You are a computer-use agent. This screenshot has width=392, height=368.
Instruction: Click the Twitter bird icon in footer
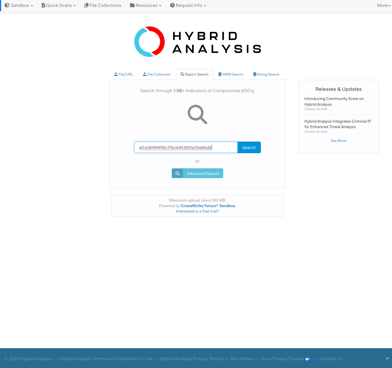tap(387, 358)
